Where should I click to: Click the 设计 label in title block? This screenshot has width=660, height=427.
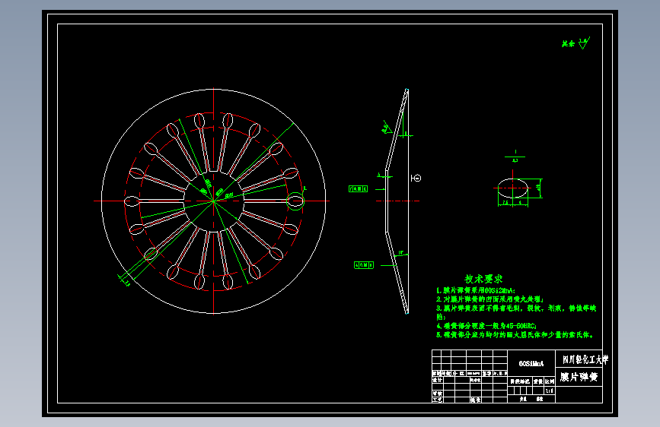(x=437, y=380)
